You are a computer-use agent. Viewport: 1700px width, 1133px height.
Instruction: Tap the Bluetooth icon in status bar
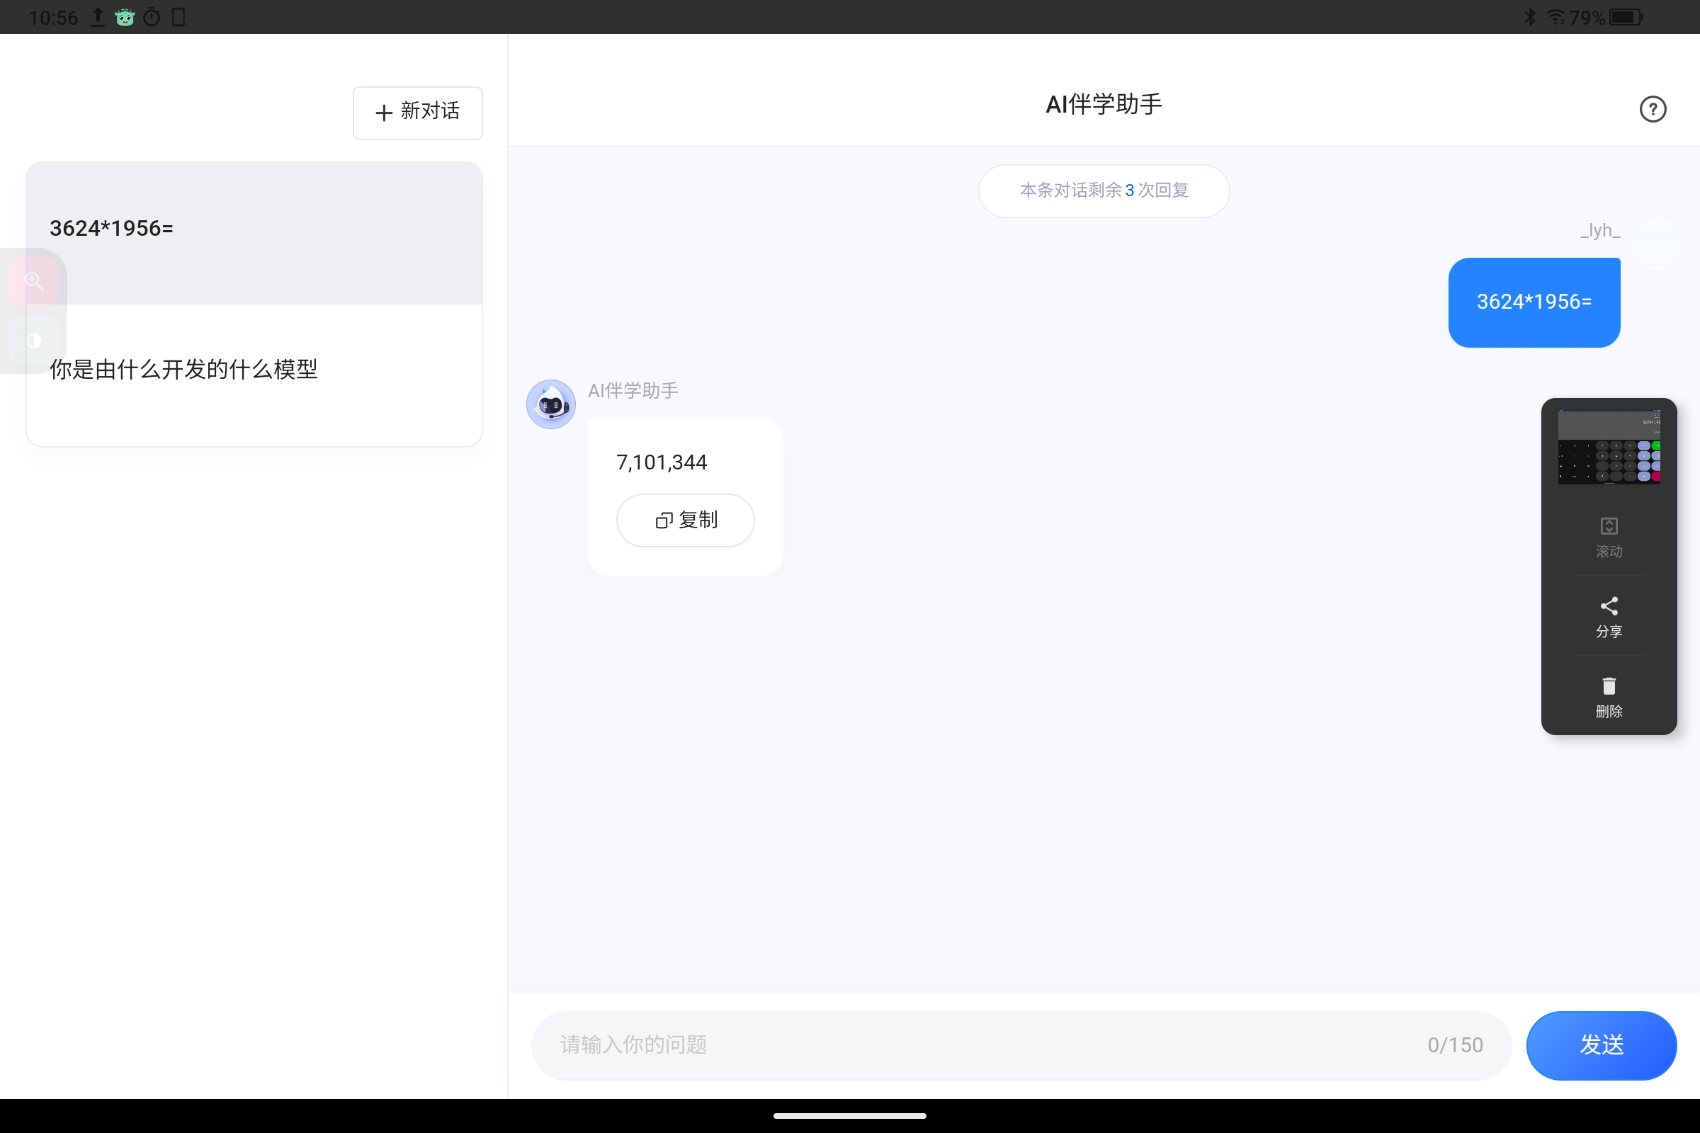(x=1529, y=16)
